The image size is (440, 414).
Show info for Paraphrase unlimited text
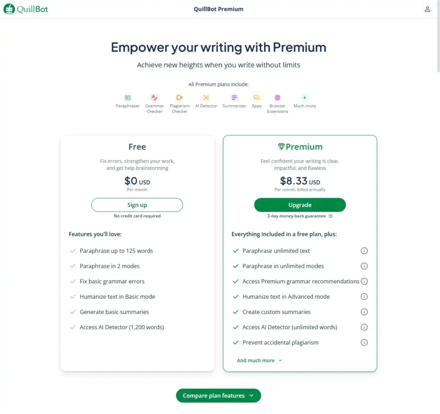click(364, 251)
